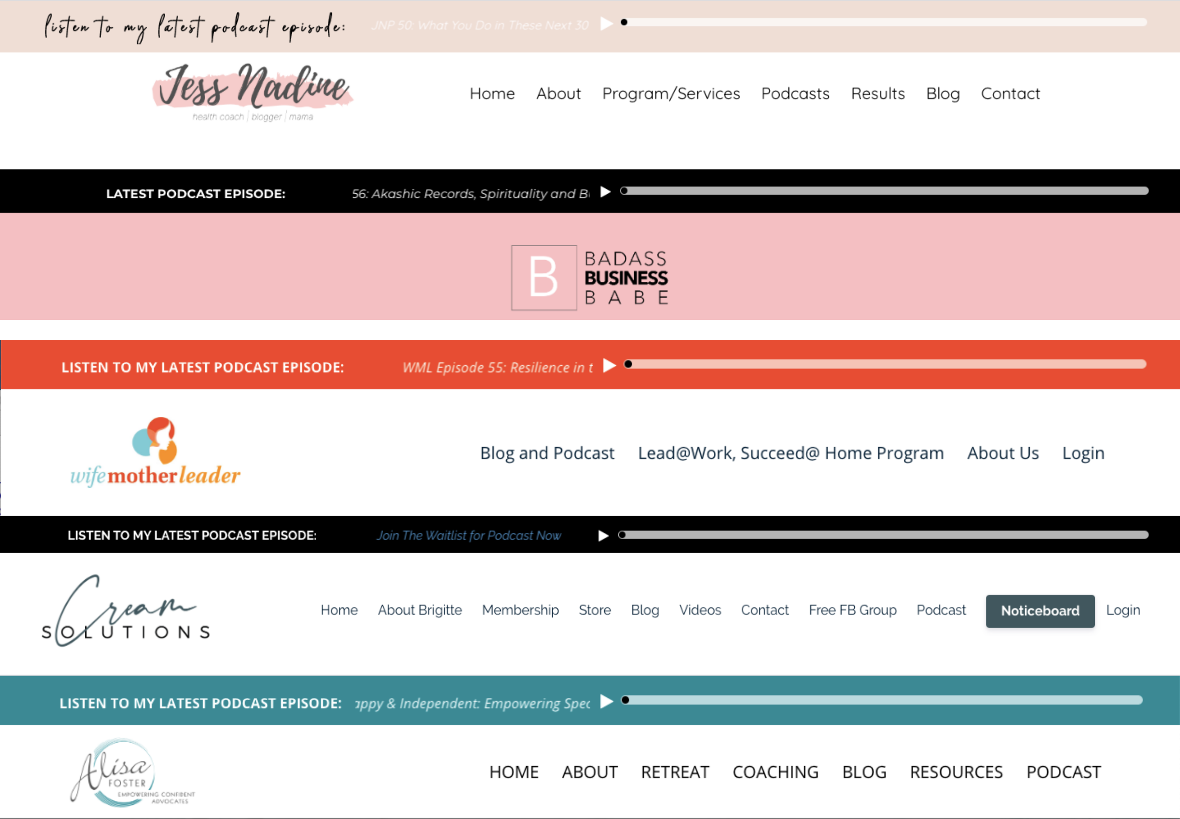Open Contact in Cream Solutions menu
1180x819 pixels.
tap(765, 610)
